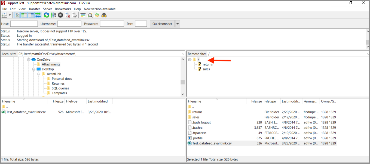Screen dimensions: 370x164
Task: Select Test_datafeed_avantlink.csv in the local file list
Action: (57, 112)
